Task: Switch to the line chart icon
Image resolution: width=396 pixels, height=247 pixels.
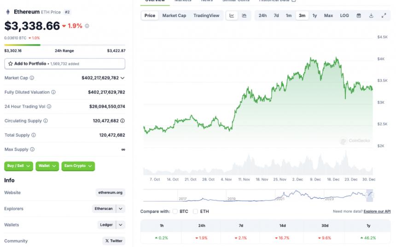Action: (232, 16)
